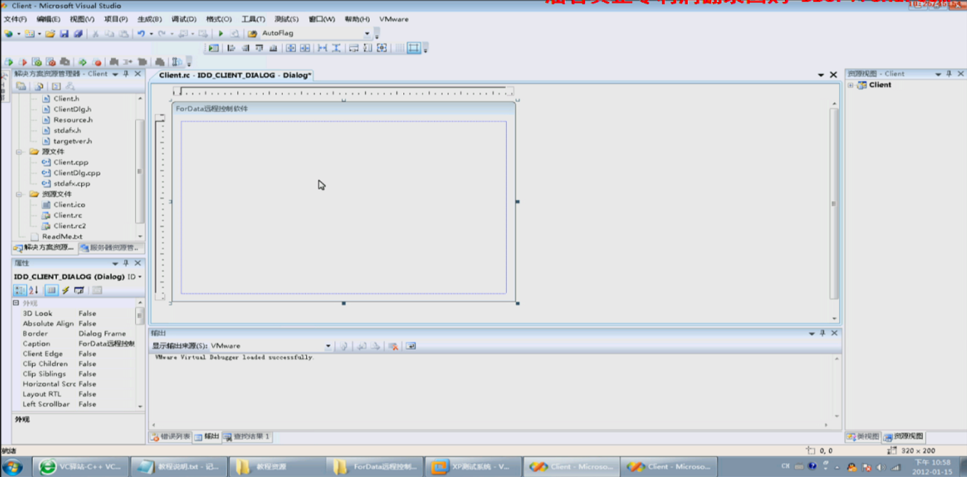Viewport: 967px width, 477px height.
Task: Click the Space Across icon
Action: 322,48
